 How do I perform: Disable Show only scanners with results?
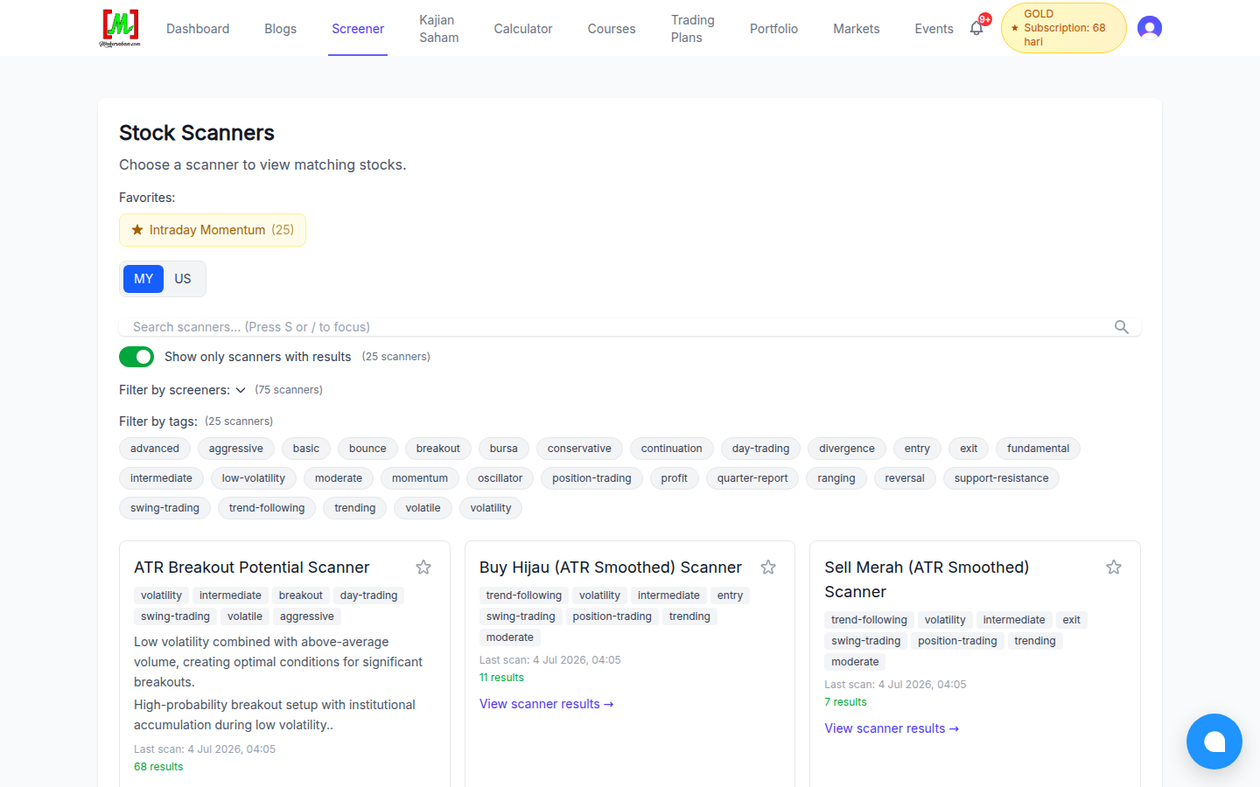[136, 357]
